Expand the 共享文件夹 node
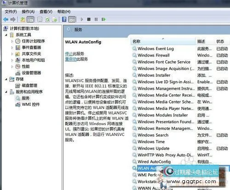This screenshot has height=190, width=230. coord(12,54)
